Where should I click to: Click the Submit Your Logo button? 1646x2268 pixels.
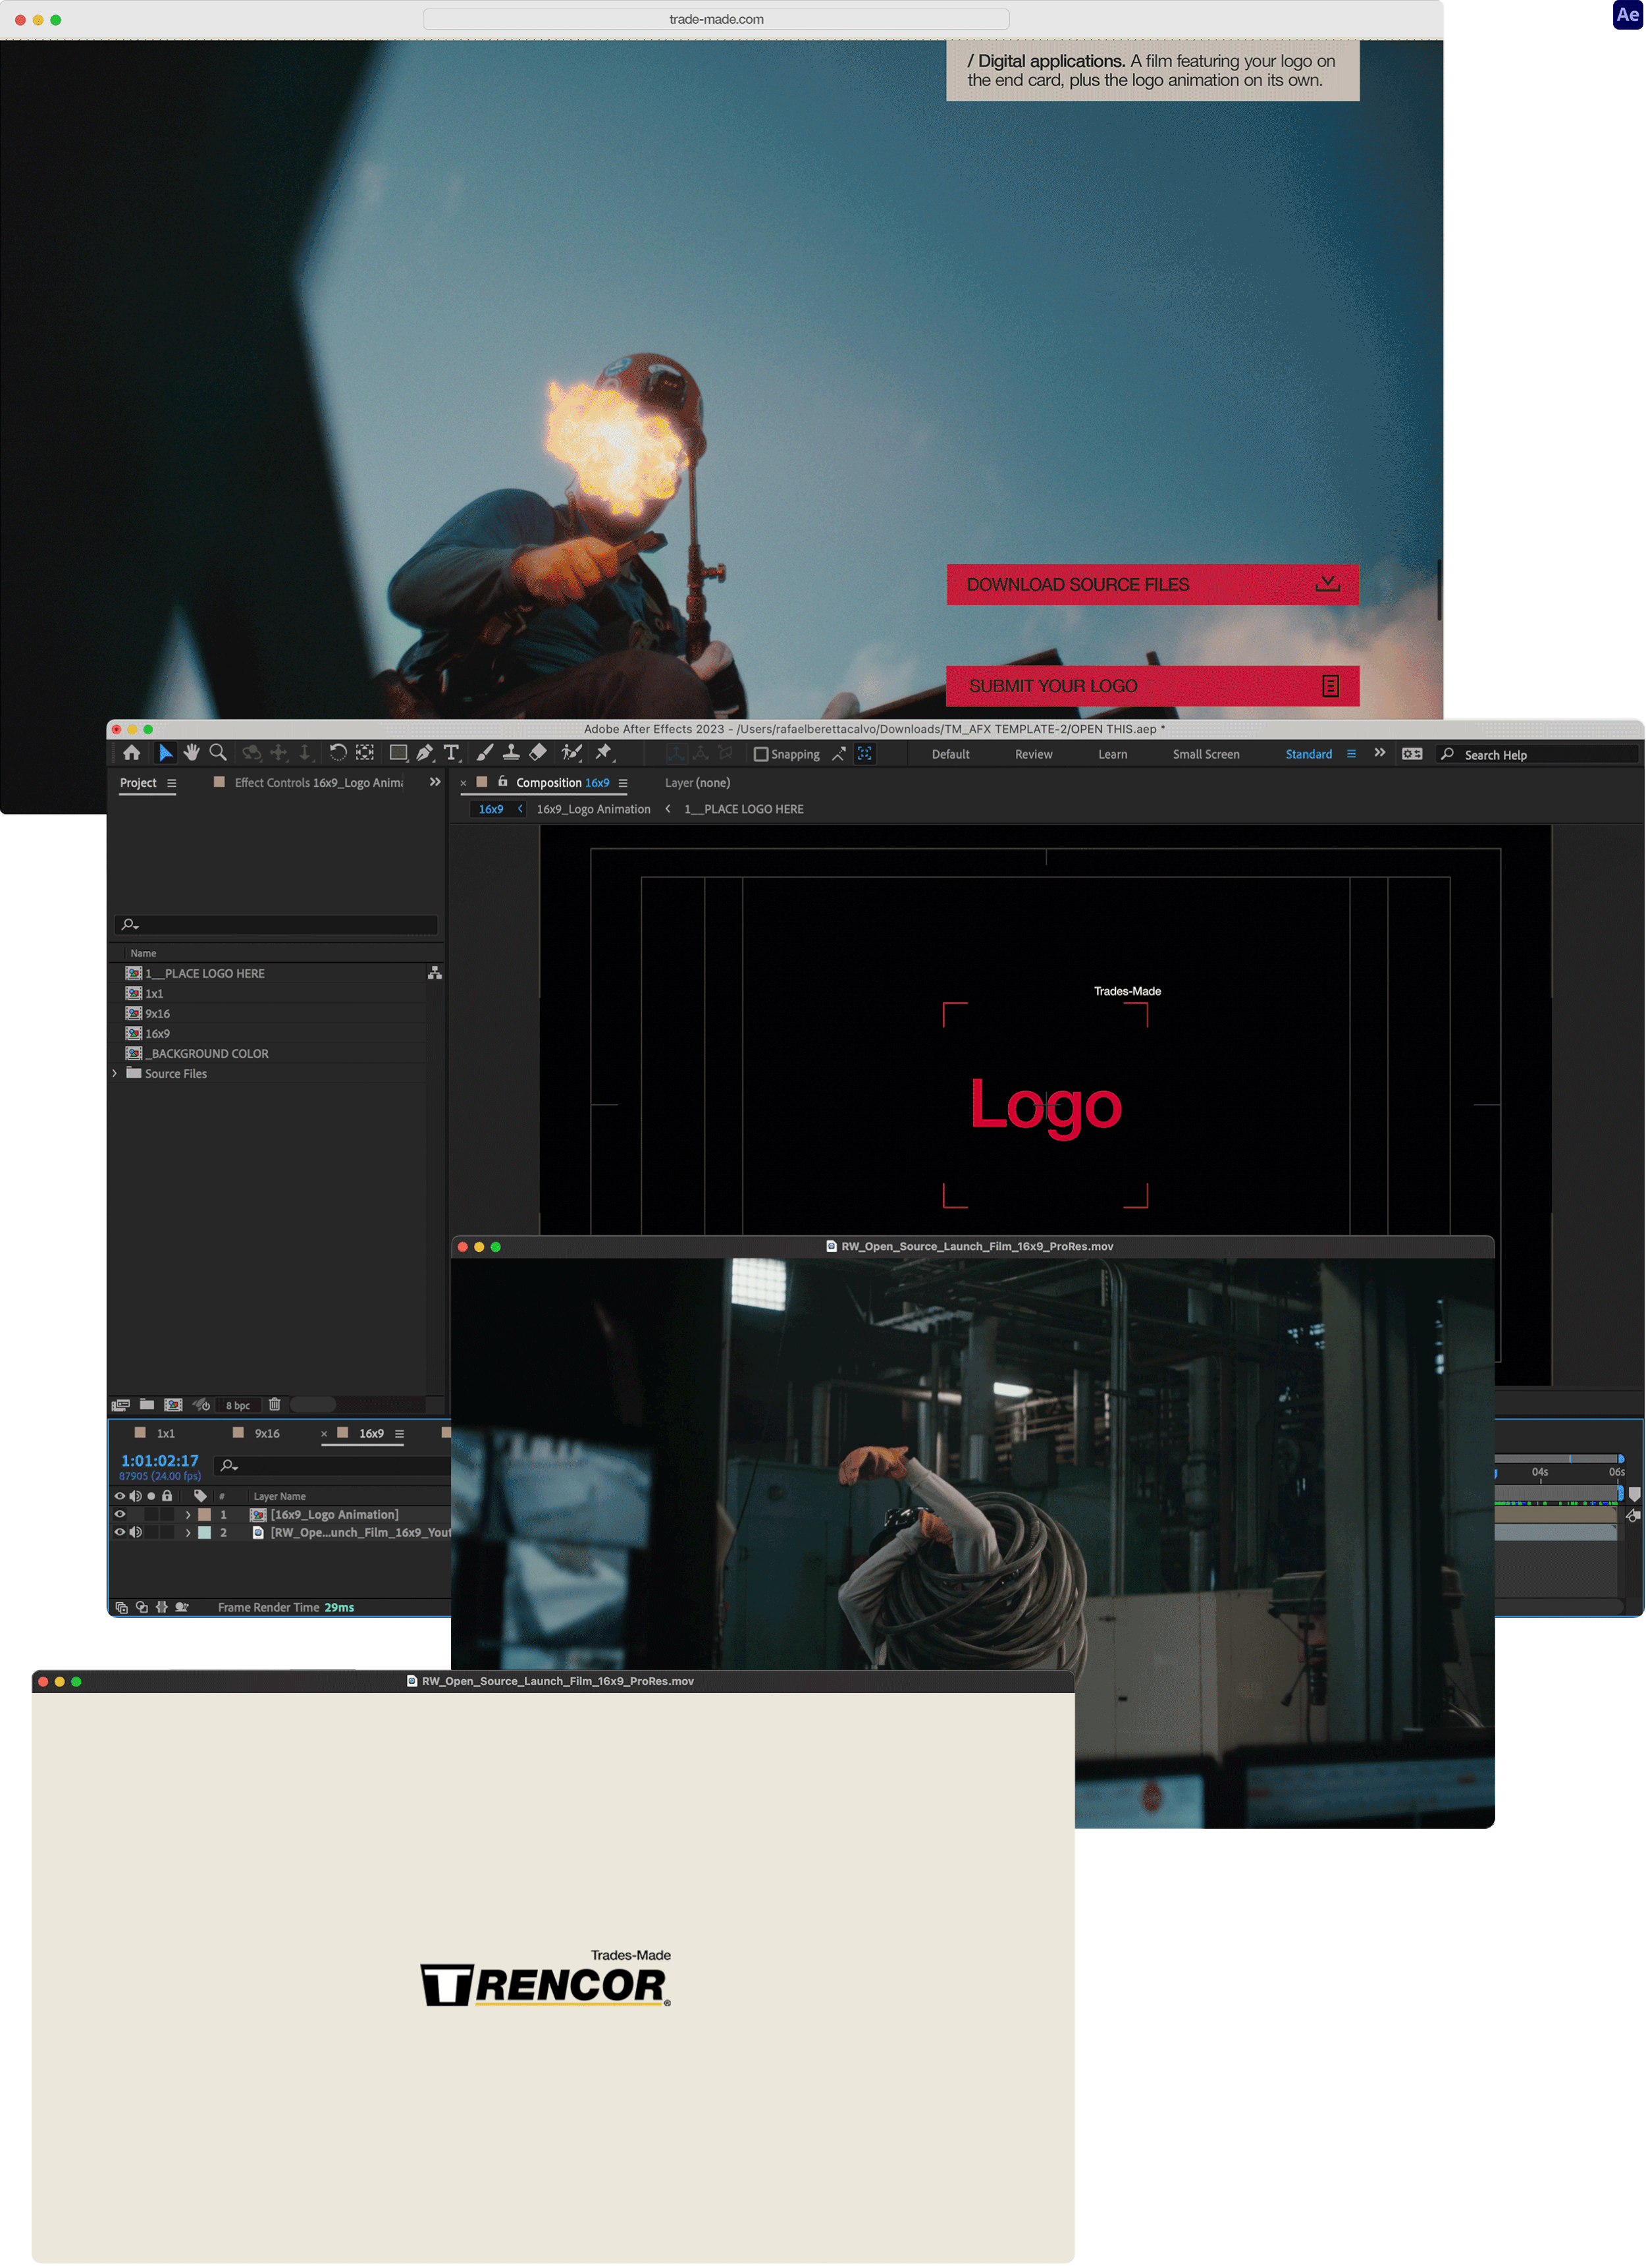tap(1152, 686)
